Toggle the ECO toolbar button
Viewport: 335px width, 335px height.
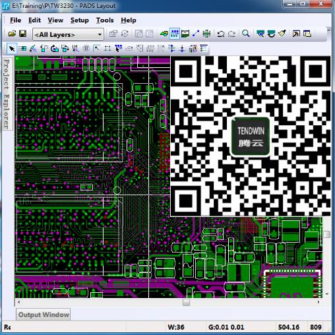point(196,34)
